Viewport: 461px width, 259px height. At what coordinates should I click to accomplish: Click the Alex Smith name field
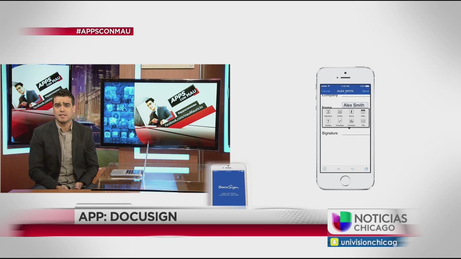point(354,105)
